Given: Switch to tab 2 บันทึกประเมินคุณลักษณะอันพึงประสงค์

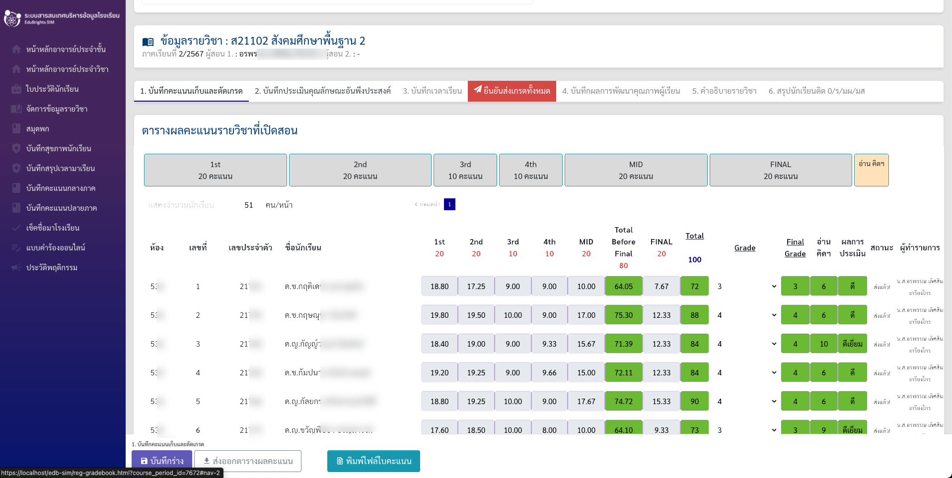Looking at the screenshot, I should (322, 91).
